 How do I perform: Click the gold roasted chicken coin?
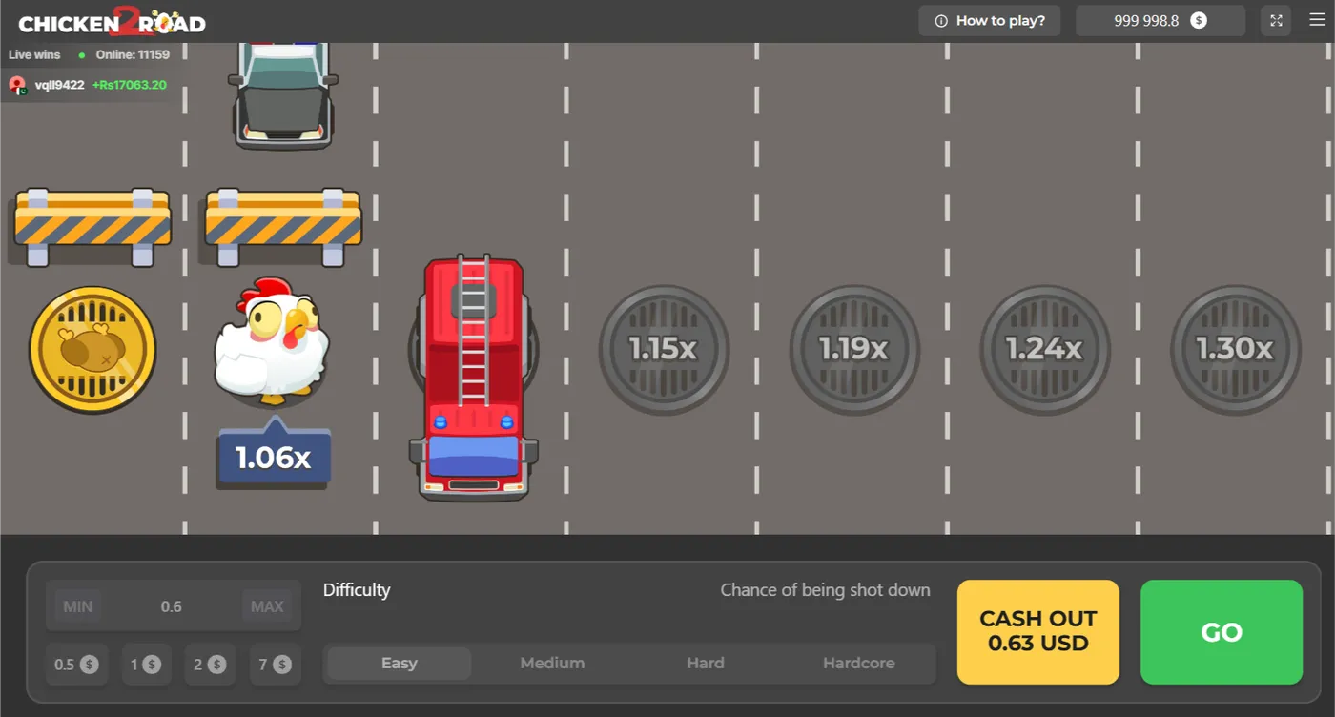(x=92, y=350)
